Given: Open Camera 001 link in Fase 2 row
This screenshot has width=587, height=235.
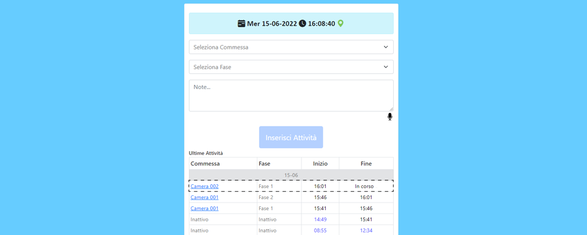Looking at the screenshot, I should [x=204, y=197].
